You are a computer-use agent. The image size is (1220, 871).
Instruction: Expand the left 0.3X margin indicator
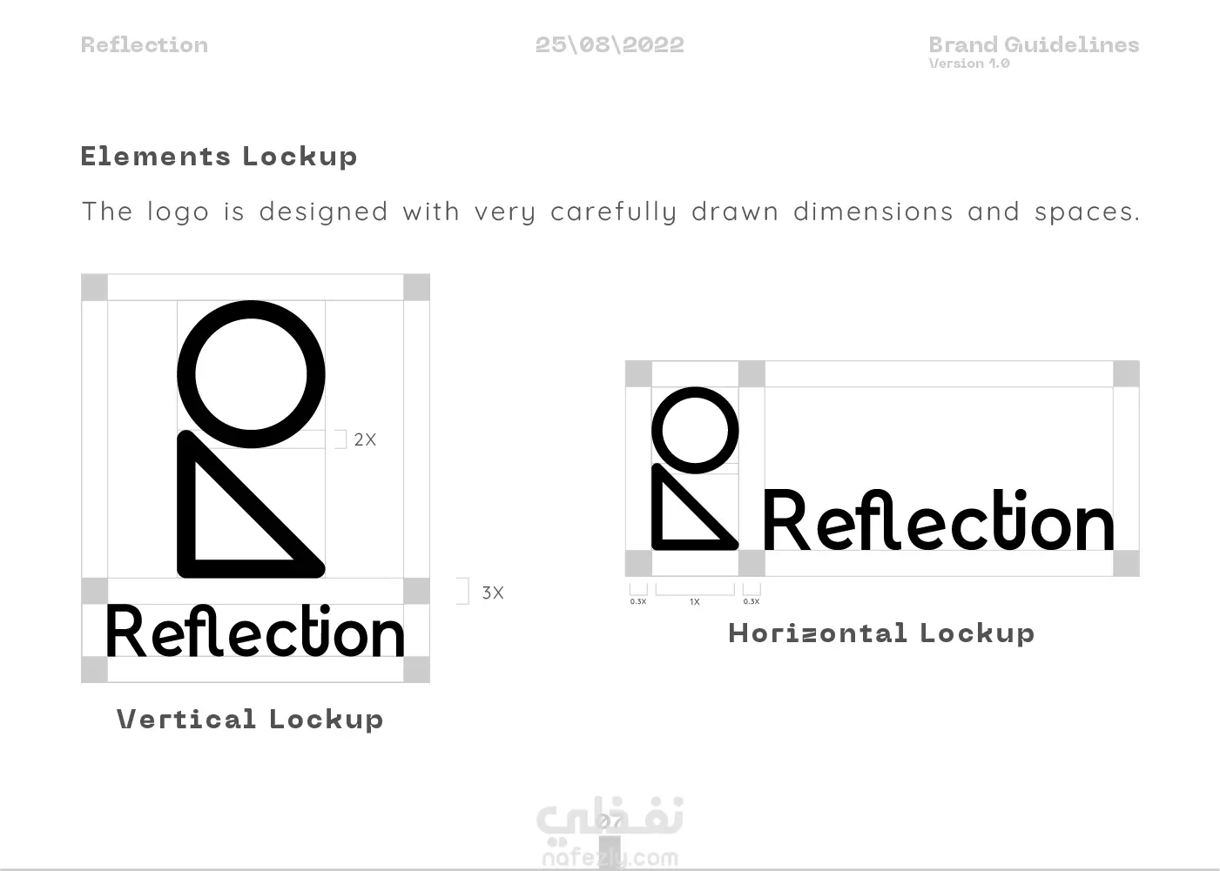tap(638, 596)
